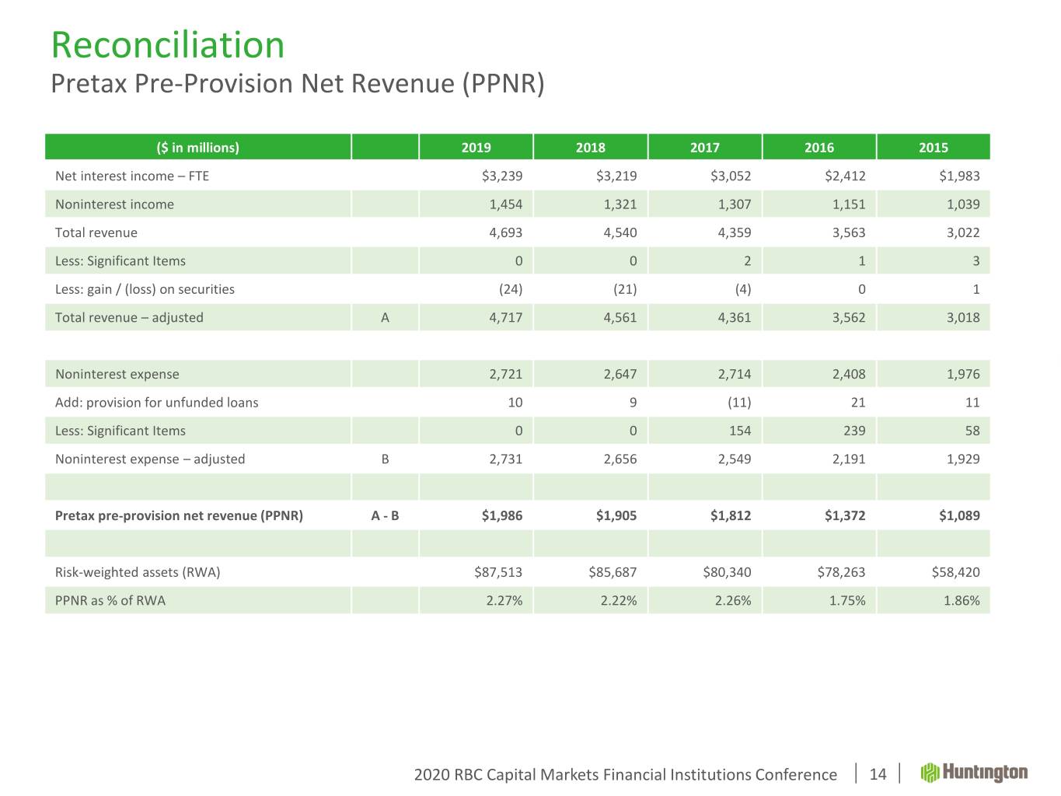The image size is (1061, 796).
Task: Click the ($ in millions) header cell
Action: 197,148
